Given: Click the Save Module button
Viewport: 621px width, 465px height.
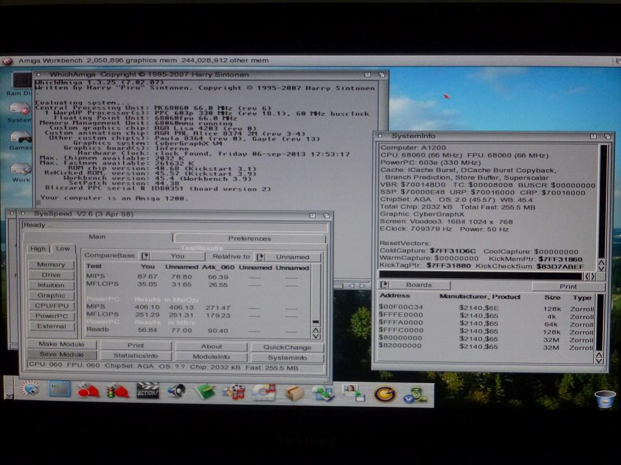Looking at the screenshot, I should pos(61,355).
